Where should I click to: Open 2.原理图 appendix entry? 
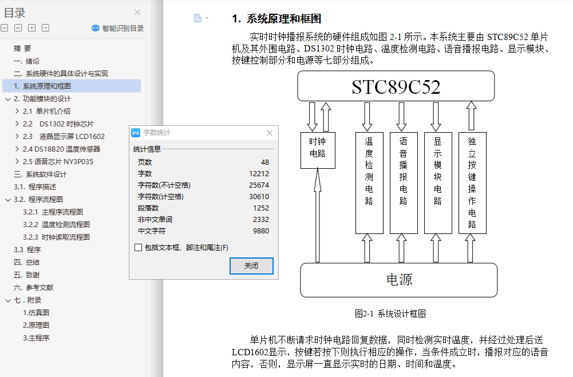click(x=36, y=325)
